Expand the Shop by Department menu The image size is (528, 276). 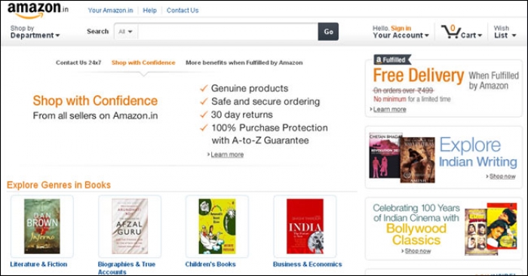pyautogui.click(x=35, y=32)
